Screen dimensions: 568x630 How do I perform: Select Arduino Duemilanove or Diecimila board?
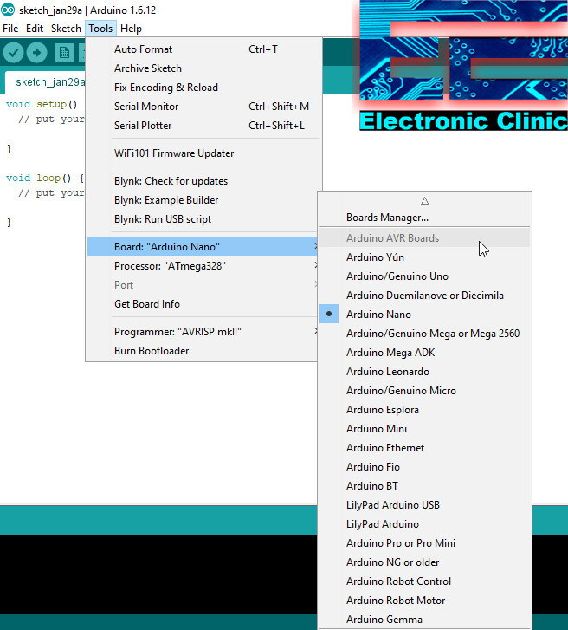[x=425, y=296]
